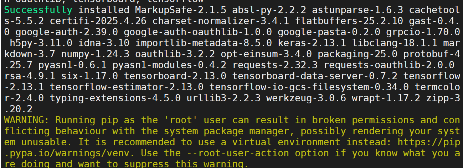The image size is (463, 168).
Task: Select h5py-3.11.0 in the terminal output
Action: pyautogui.click(x=40, y=43)
